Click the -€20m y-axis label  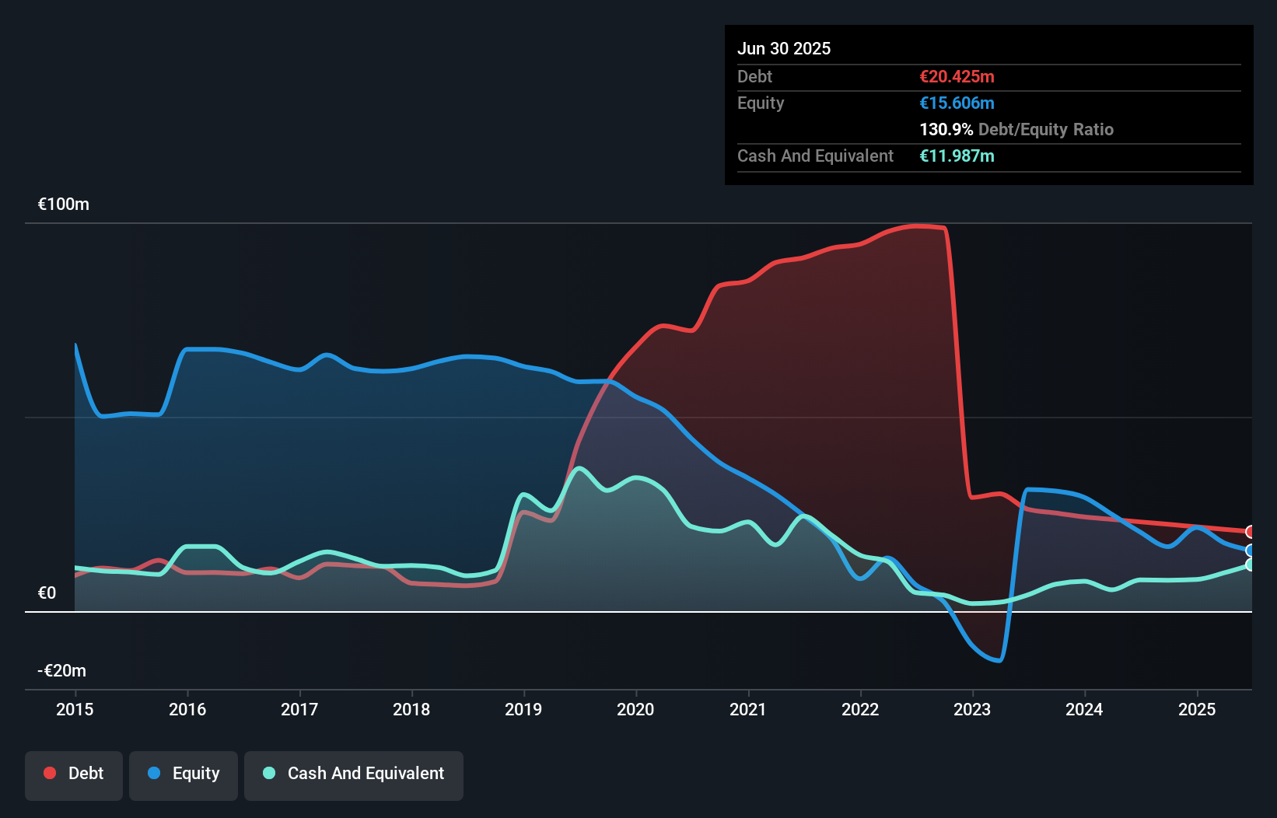point(62,670)
